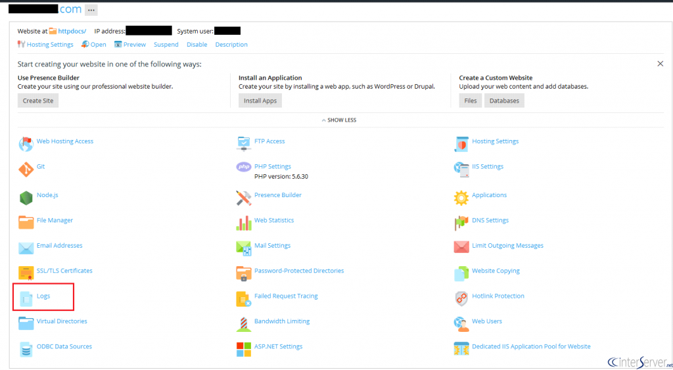Click the Open website link
The image size is (673, 370).
[x=94, y=45]
